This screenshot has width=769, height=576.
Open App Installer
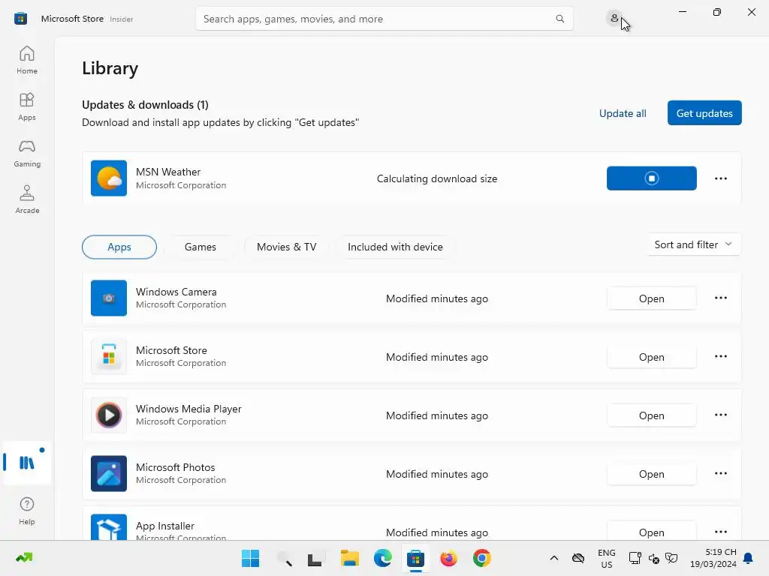point(651,532)
